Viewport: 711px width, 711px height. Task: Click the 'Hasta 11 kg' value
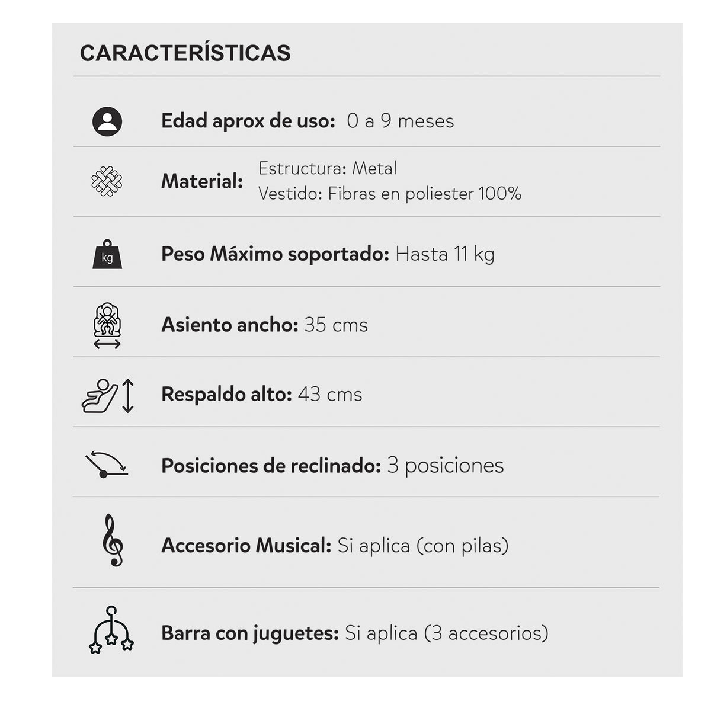point(445,254)
